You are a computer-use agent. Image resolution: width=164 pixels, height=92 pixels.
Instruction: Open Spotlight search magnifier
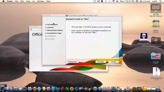point(160,1)
